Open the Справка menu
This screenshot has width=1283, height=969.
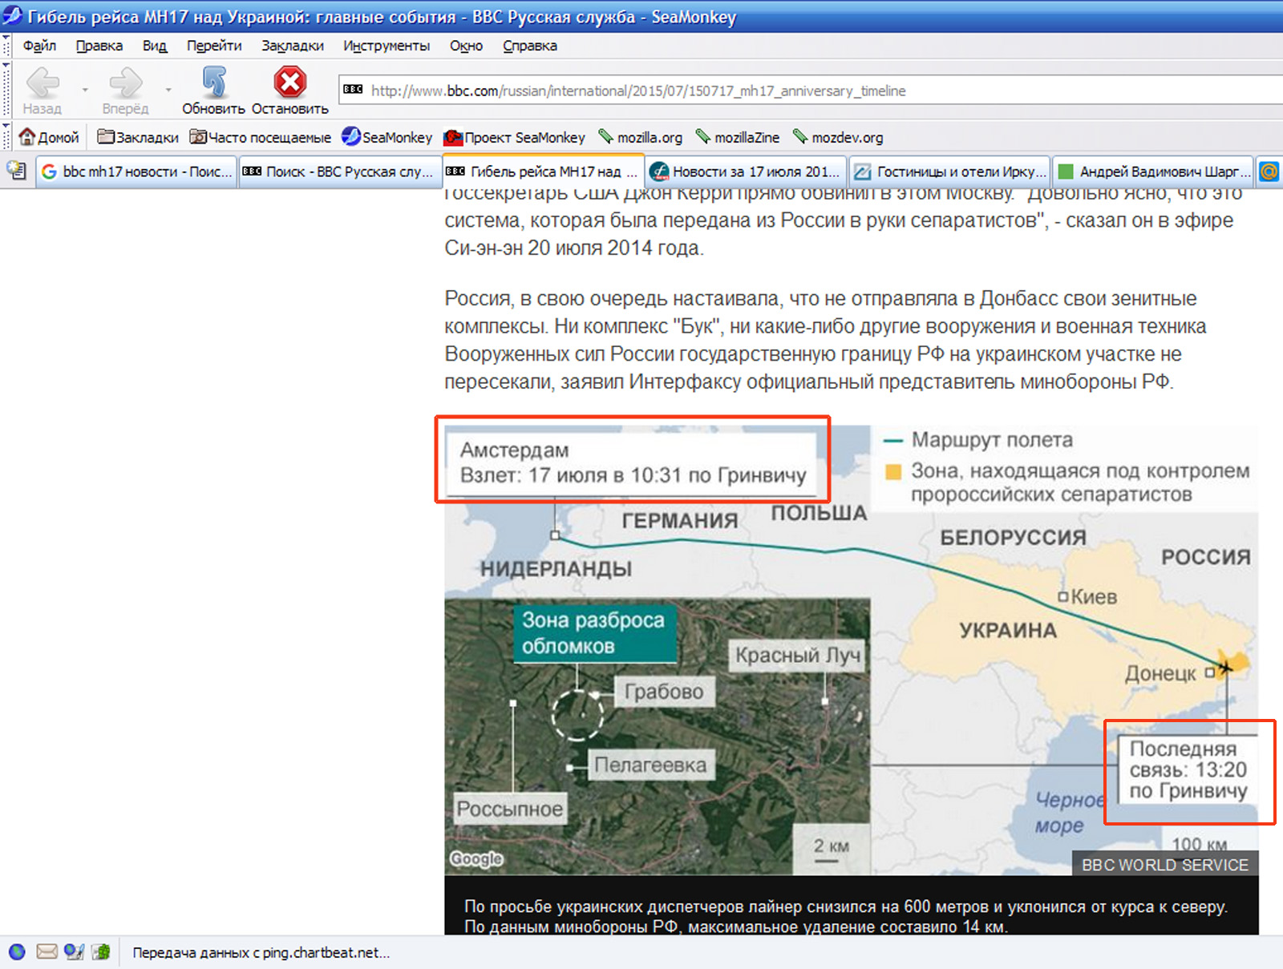pyautogui.click(x=530, y=46)
